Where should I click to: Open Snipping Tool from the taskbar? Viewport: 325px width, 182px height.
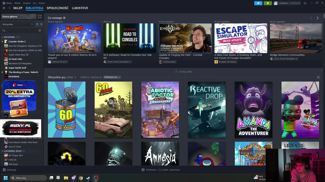(58, 178)
